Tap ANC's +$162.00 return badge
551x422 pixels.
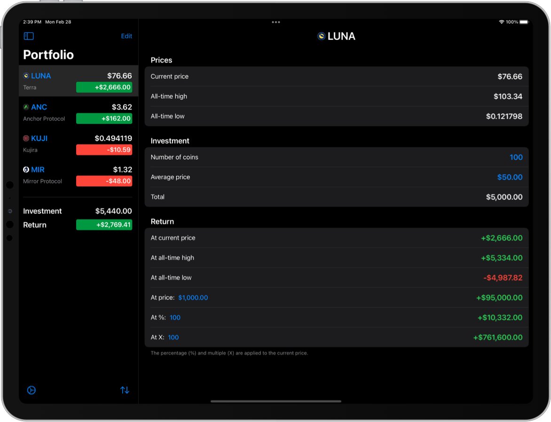click(x=104, y=118)
